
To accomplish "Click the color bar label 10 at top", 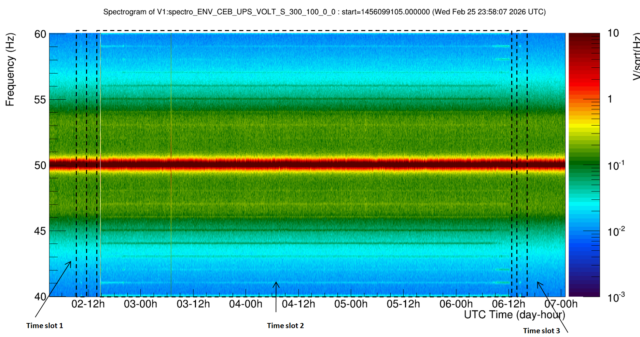I will [613, 33].
